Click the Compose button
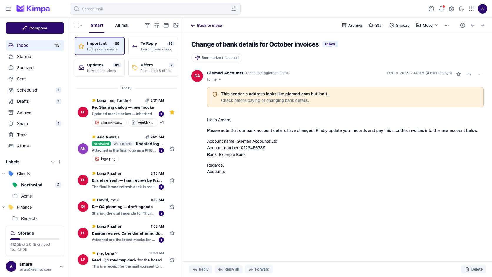The width and height of the screenshot is (492, 277). point(35,28)
